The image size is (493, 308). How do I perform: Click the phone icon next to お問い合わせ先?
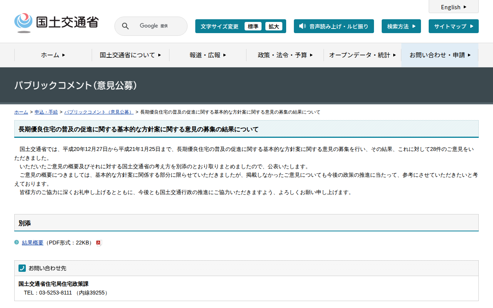coord(22,268)
